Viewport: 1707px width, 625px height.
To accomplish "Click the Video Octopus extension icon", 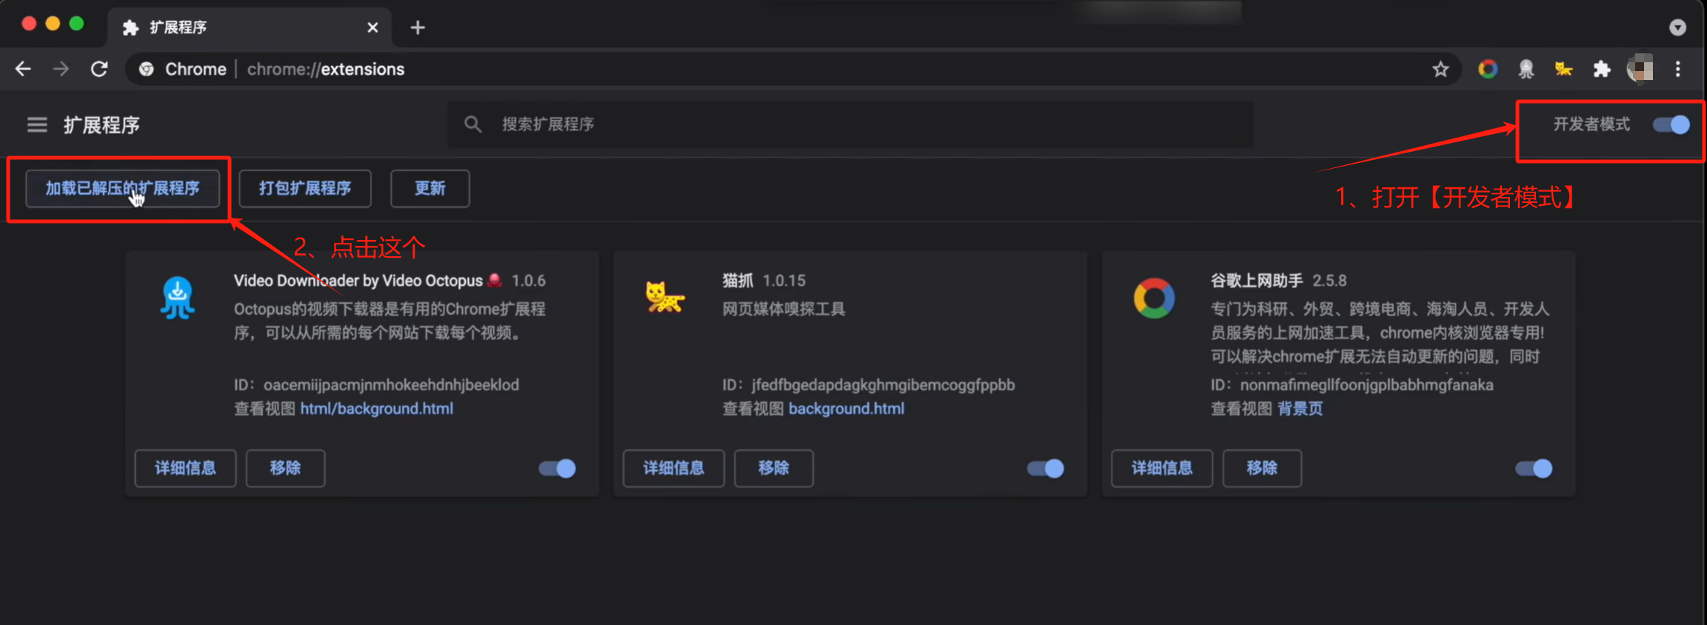I will (x=178, y=298).
